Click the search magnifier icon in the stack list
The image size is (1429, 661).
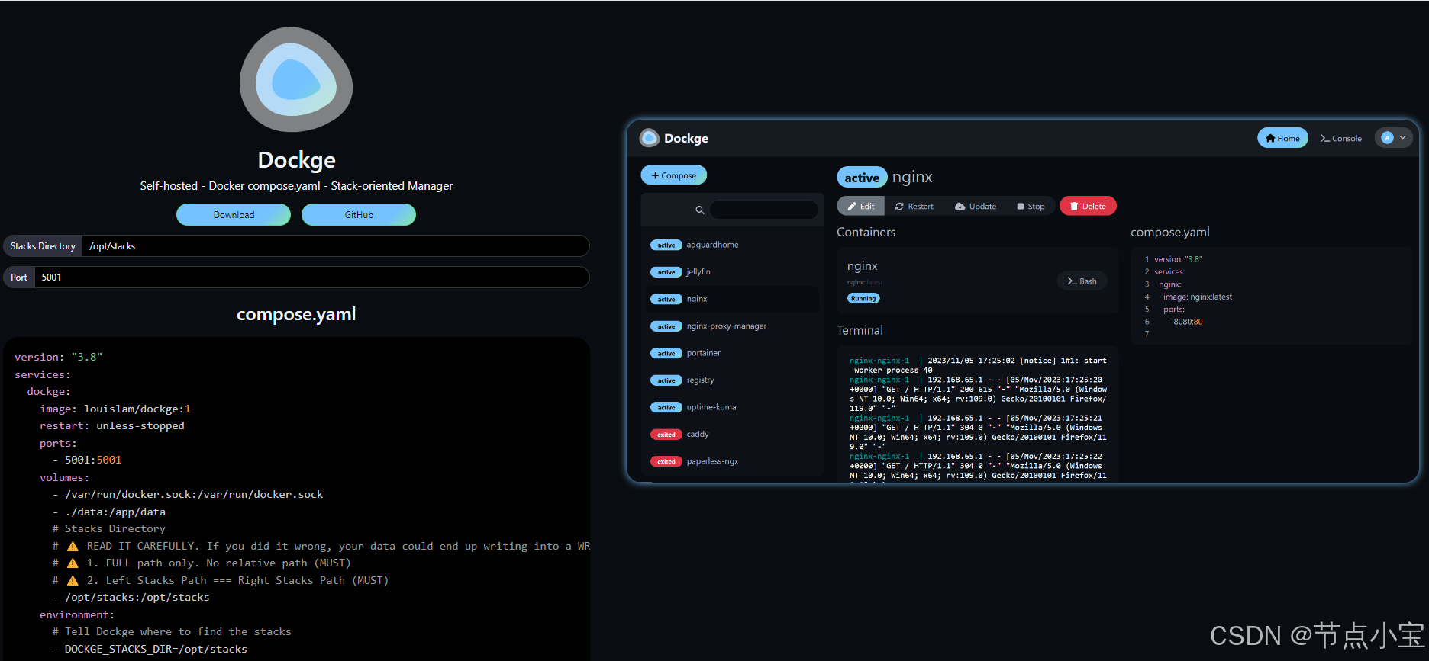coord(699,210)
